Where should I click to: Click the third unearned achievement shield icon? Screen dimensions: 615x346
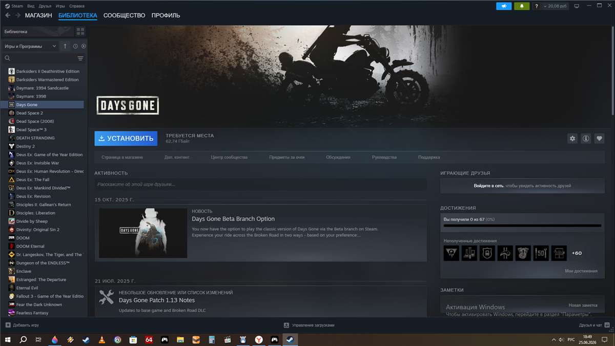click(x=487, y=253)
